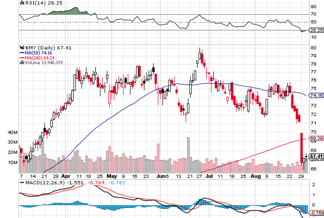The width and height of the screenshot is (324, 218).
Task: Click the 74.16 MA(50) price tag
Action: (x=316, y=95)
